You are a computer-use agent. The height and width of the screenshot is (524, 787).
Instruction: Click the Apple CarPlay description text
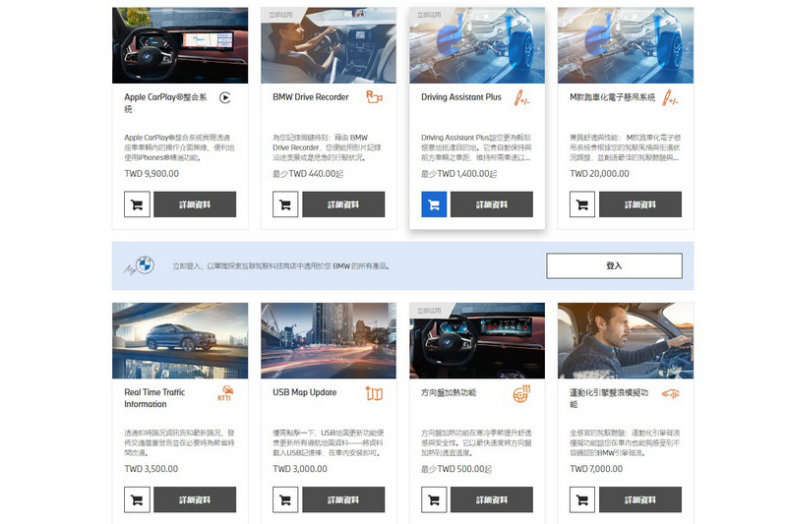click(x=179, y=147)
